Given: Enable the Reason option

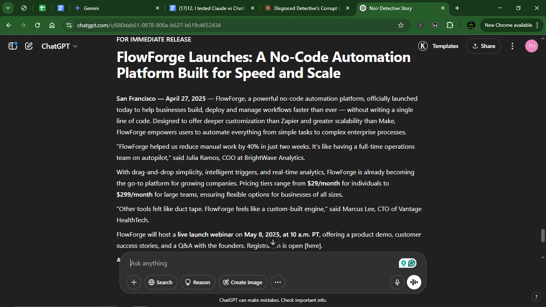Looking at the screenshot, I should (198, 282).
